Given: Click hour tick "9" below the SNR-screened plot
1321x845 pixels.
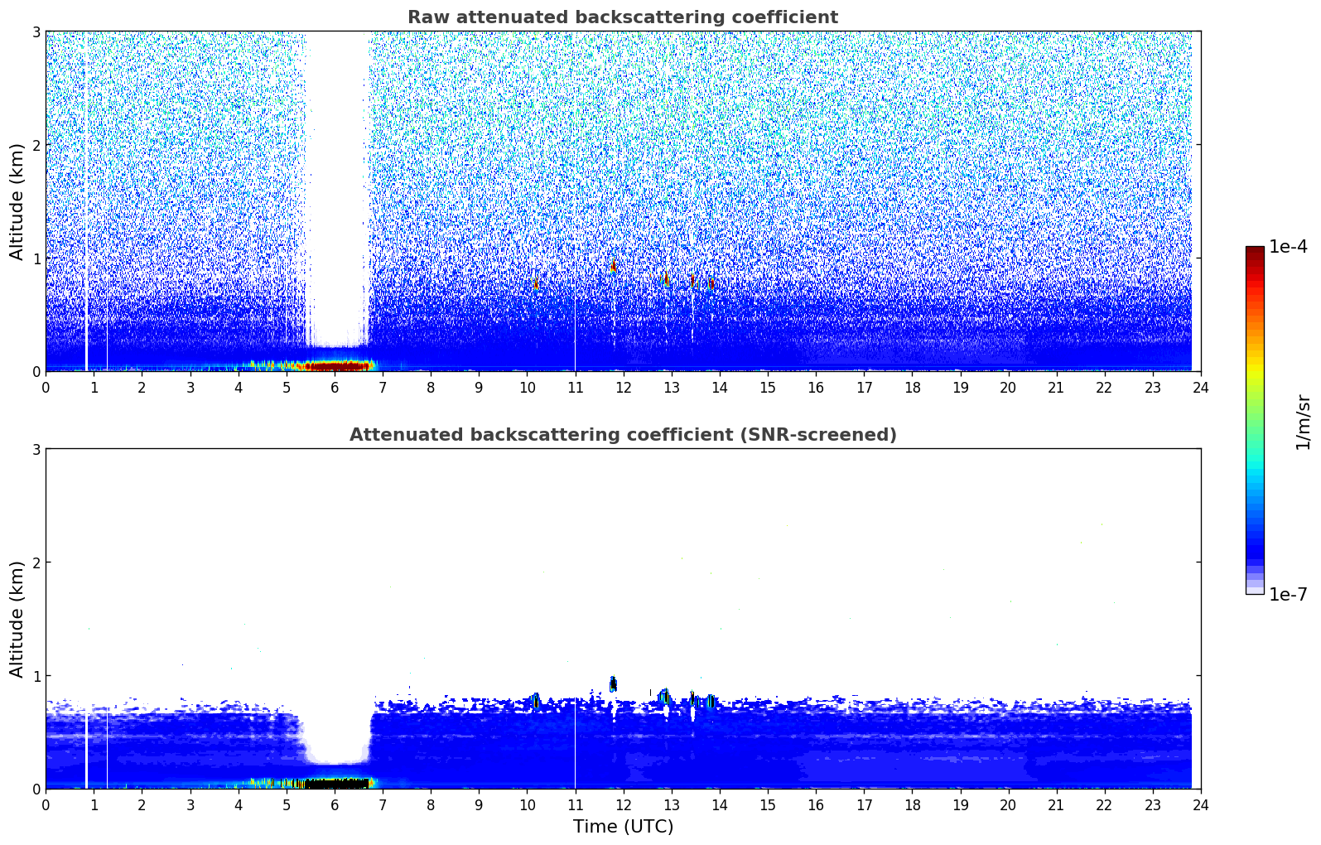Looking at the screenshot, I should click(479, 804).
